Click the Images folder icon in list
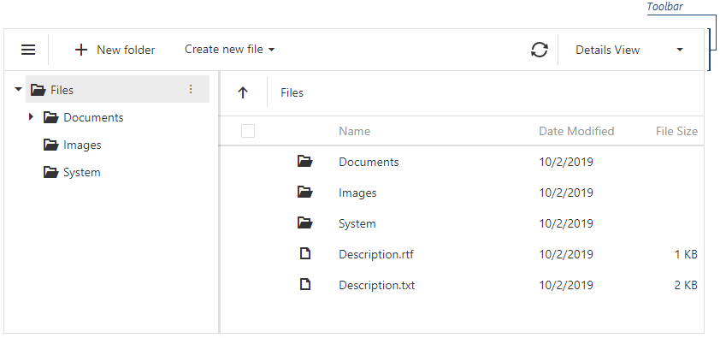Image resolution: width=720 pixels, height=338 pixels. [x=305, y=193]
